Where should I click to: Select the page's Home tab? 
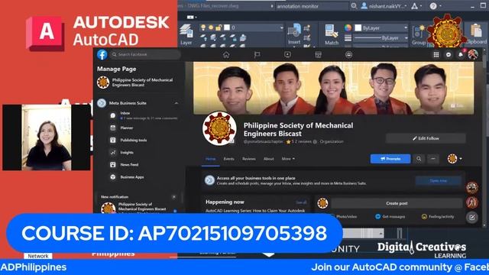(x=211, y=159)
